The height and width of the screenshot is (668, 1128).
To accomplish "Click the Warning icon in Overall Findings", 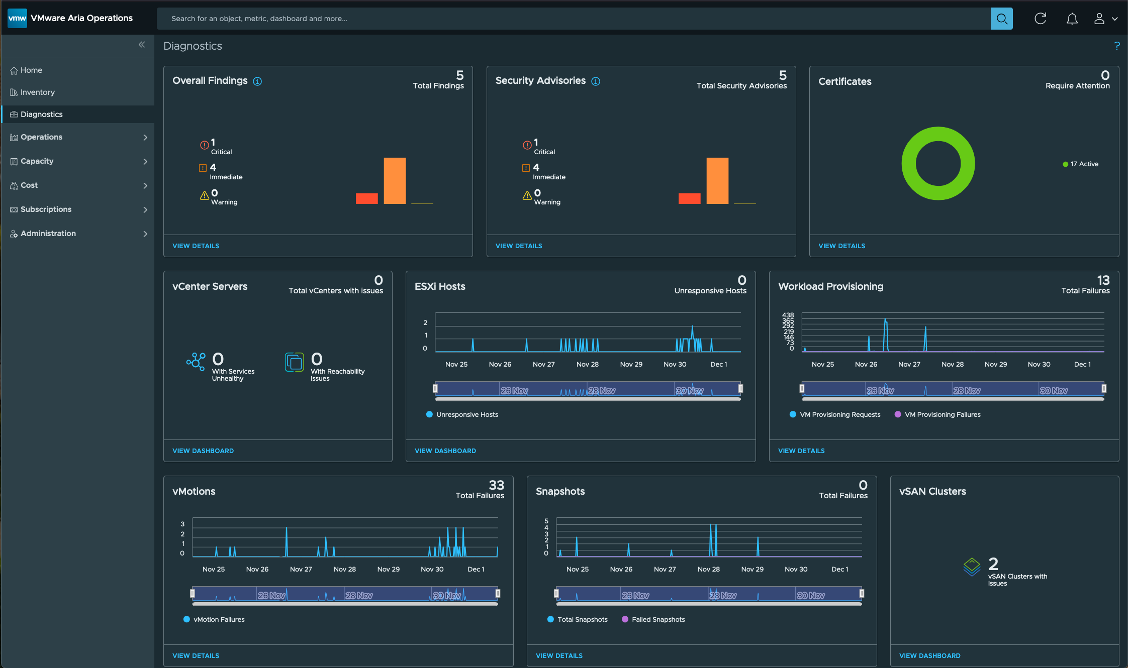I will click(x=204, y=195).
